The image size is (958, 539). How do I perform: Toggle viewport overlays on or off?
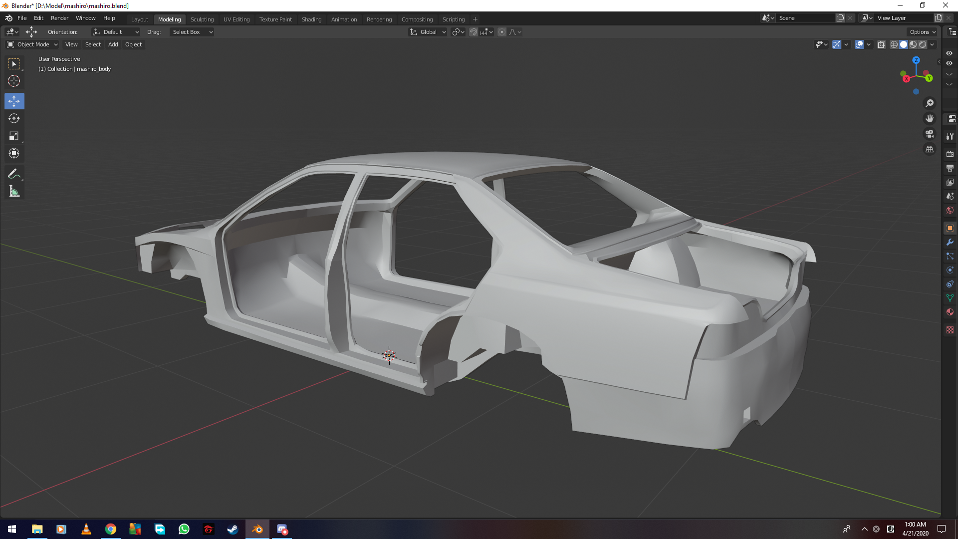point(859,44)
